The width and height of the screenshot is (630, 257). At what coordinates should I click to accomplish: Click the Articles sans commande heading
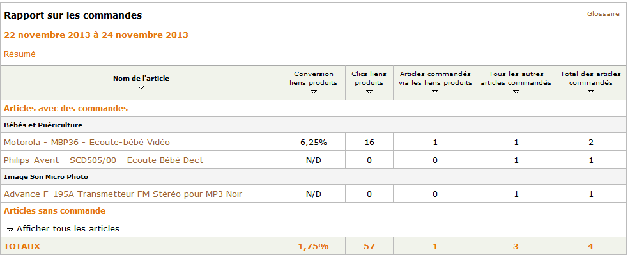(x=54, y=210)
